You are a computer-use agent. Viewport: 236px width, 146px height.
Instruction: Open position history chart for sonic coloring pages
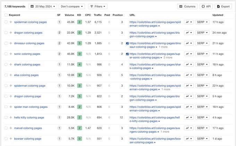(189, 54)
